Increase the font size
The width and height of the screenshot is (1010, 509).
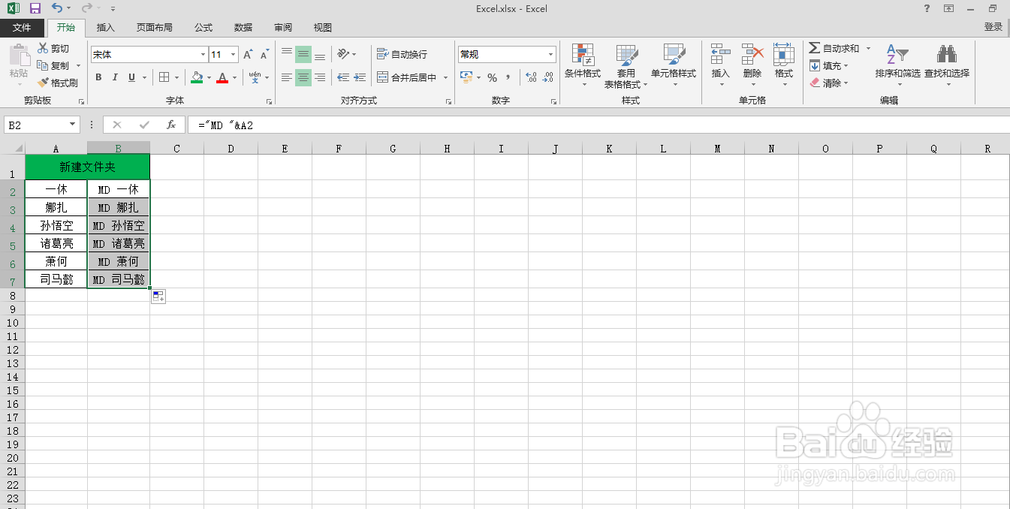click(x=248, y=55)
